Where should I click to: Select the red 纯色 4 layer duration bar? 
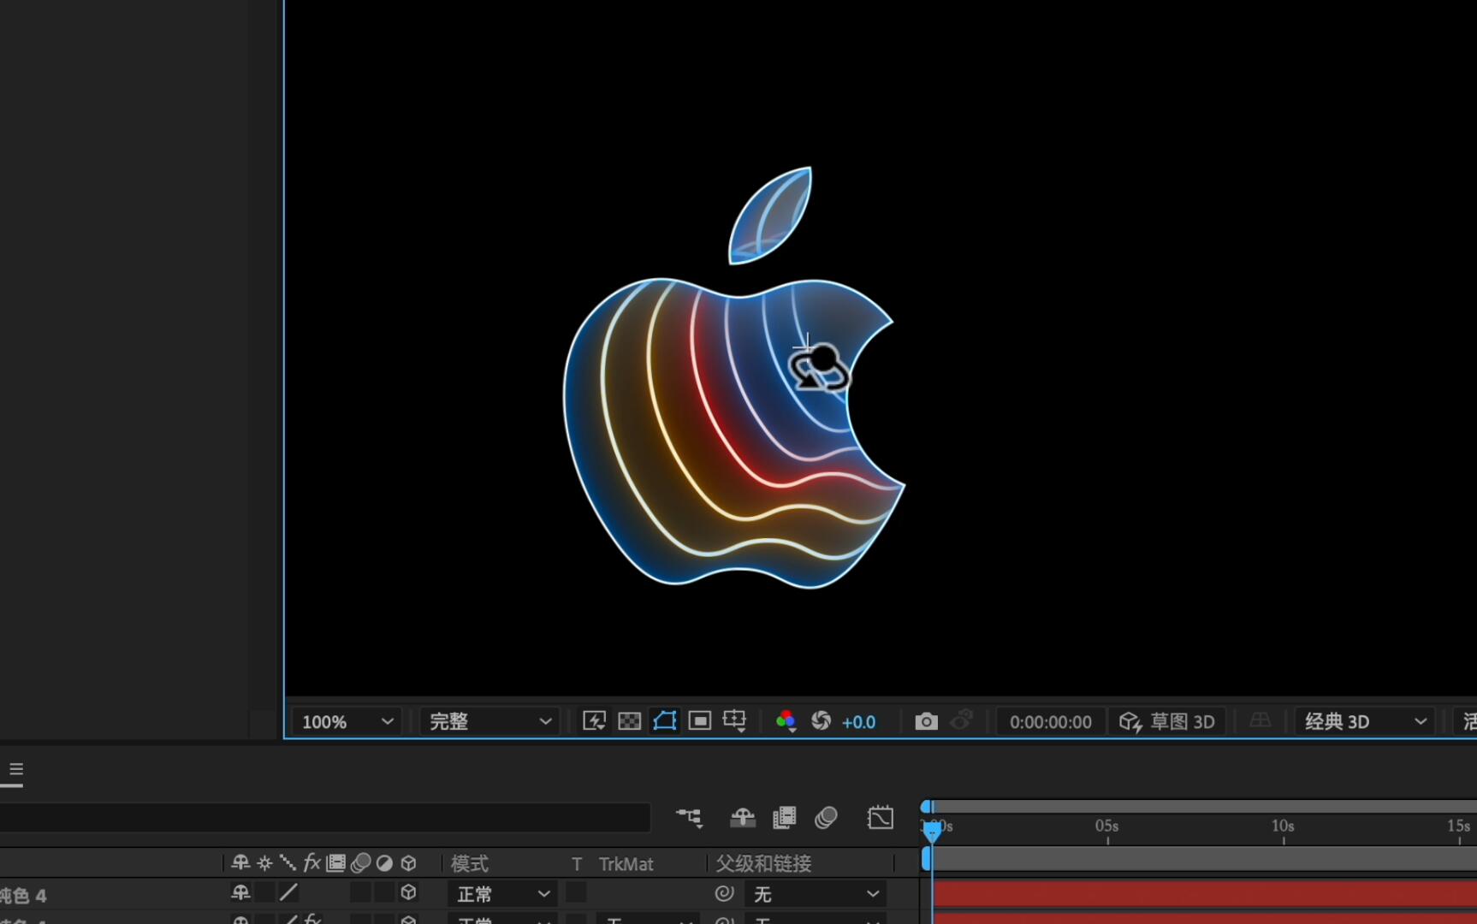coord(1205,894)
